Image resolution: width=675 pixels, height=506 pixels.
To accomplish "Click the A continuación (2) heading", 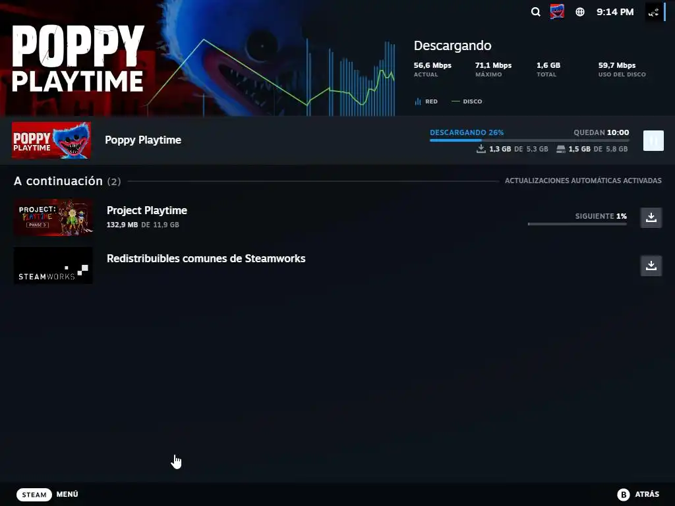I will coord(67,181).
